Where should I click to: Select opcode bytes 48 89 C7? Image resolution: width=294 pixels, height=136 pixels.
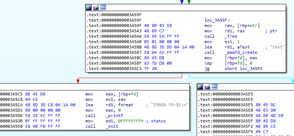[x=154, y=31]
